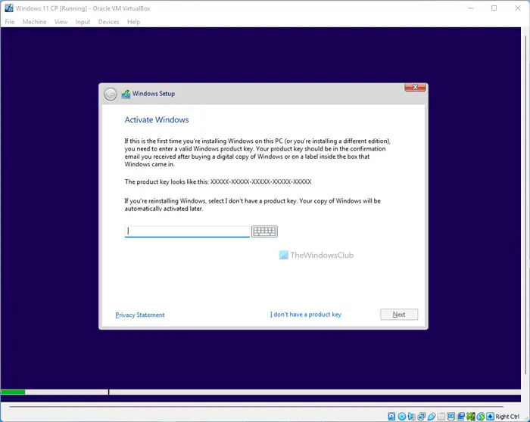
Task: Click the green CPU virtualization indicator icon
Action: point(471,416)
